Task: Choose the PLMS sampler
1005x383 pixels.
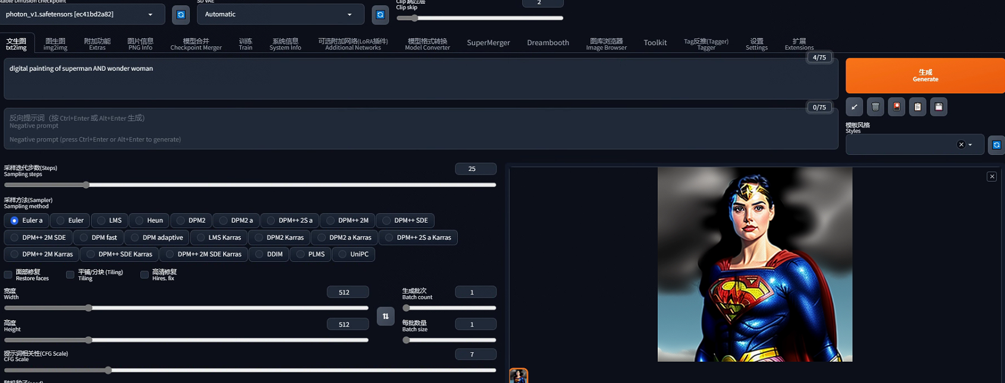Action: pyautogui.click(x=310, y=254)
